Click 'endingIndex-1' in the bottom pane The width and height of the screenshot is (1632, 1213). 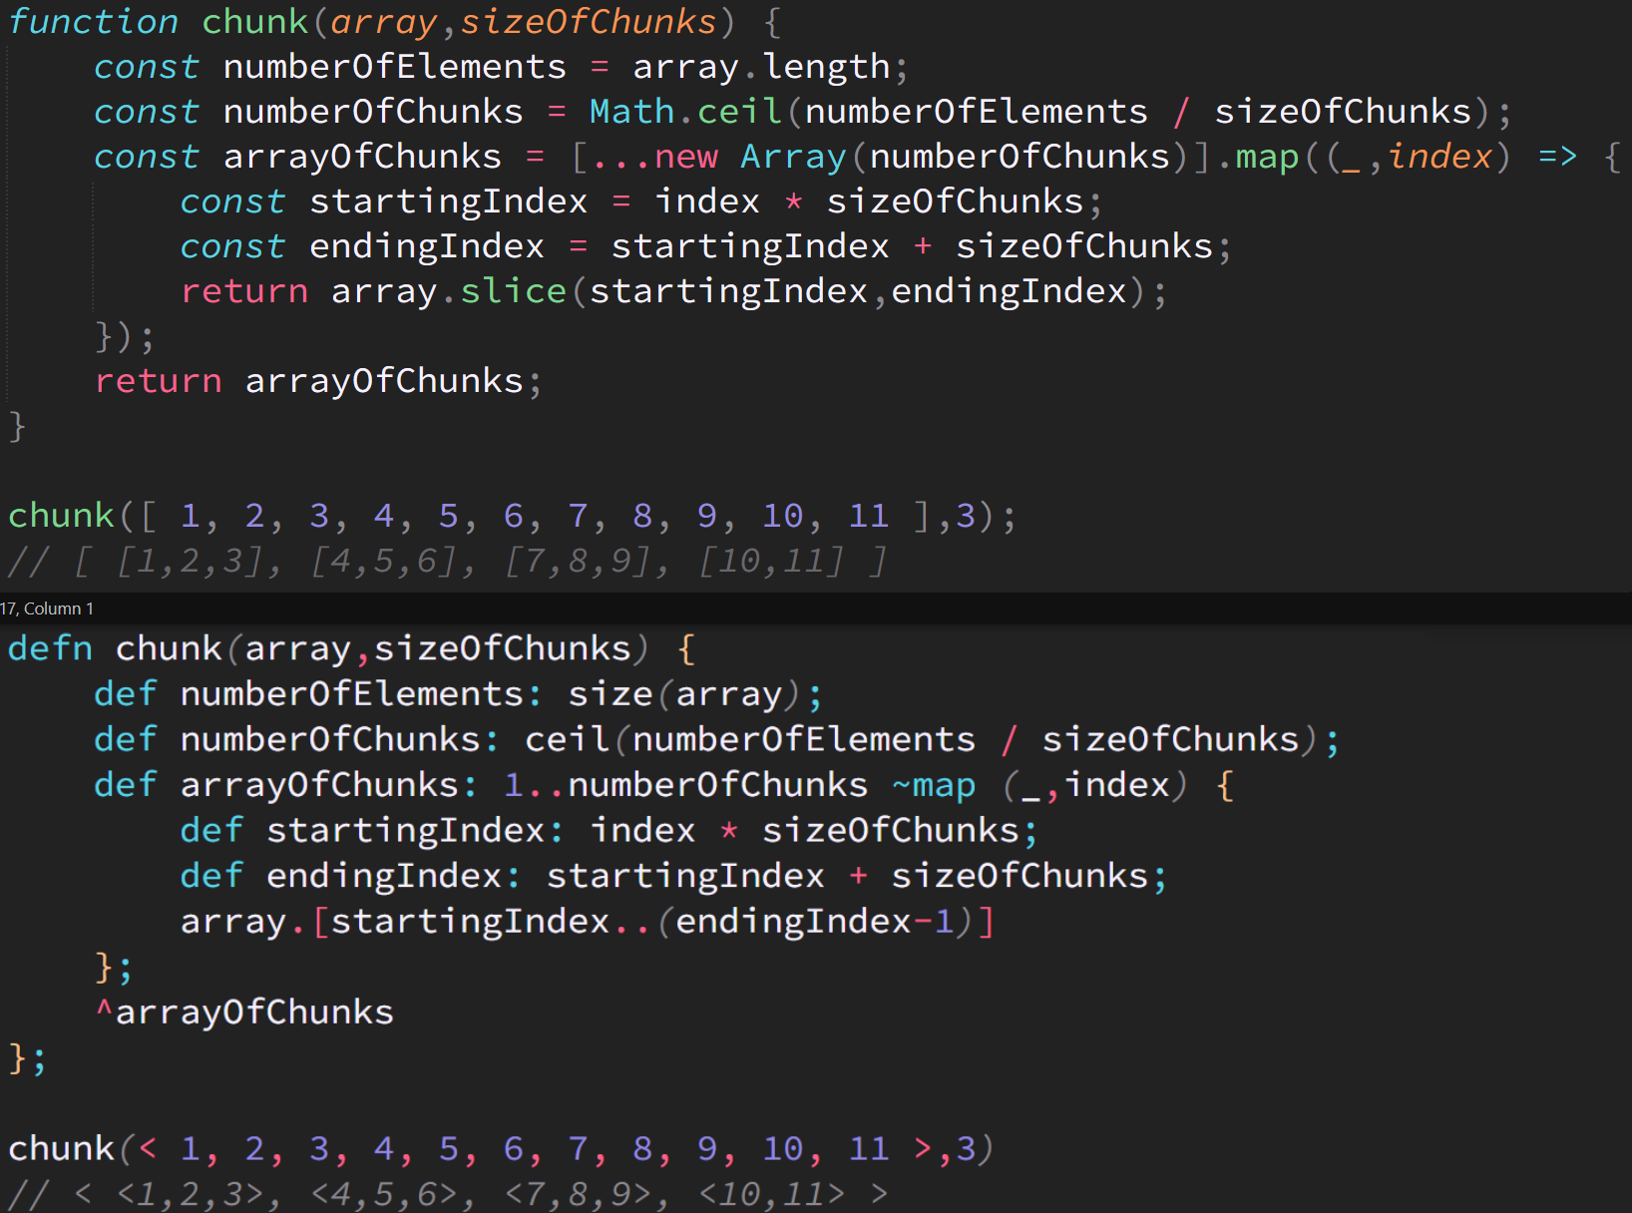point(815,921)
